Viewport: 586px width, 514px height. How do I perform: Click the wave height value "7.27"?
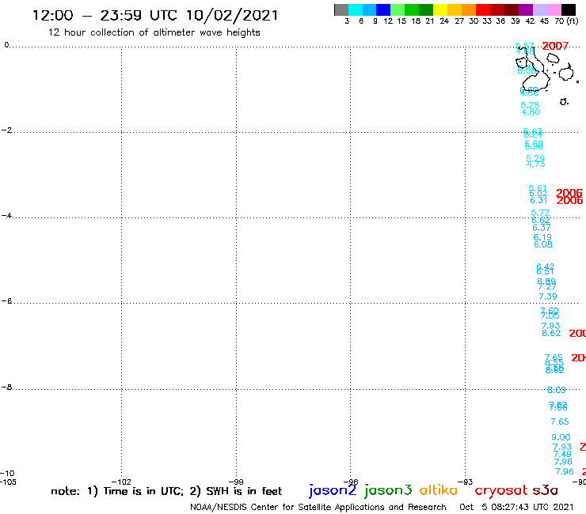click(x=546, y=286)
